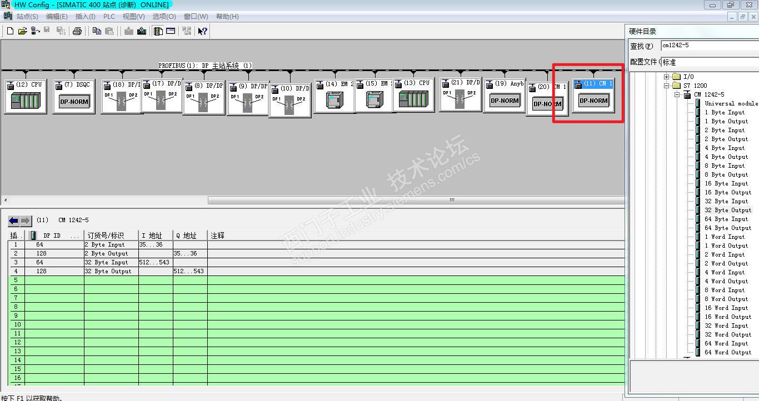Open the 插入(I) menu

85,17
